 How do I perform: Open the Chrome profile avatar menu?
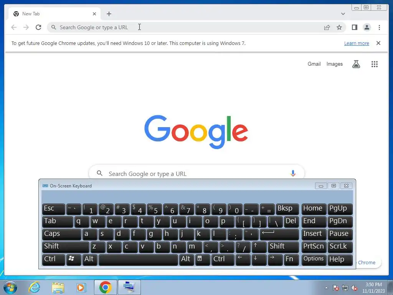coord(367,27)
